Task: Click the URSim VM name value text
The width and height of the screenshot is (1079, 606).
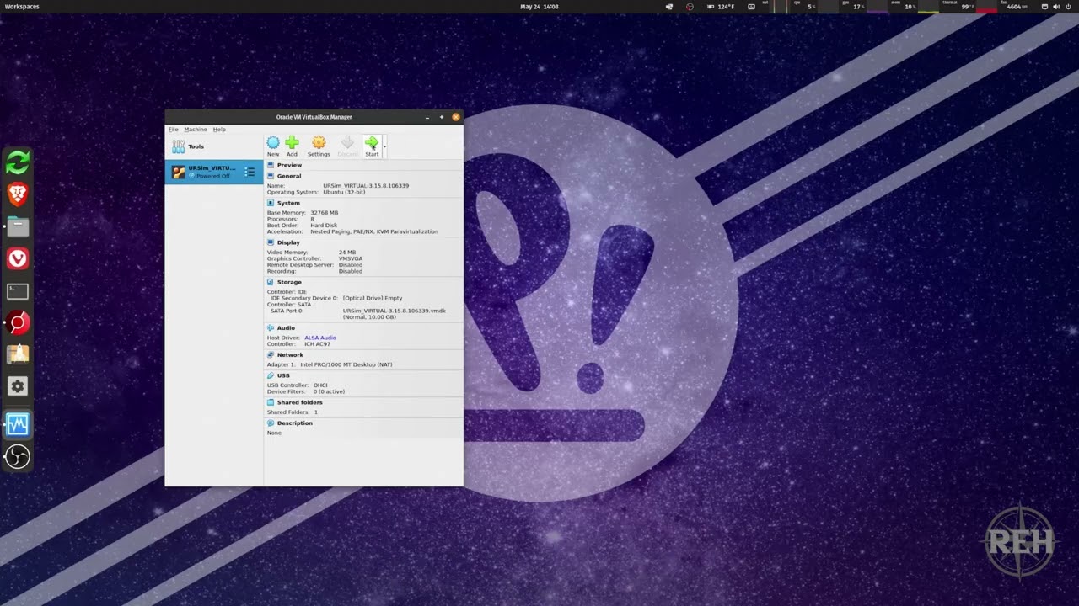Action: coord(366,185)
